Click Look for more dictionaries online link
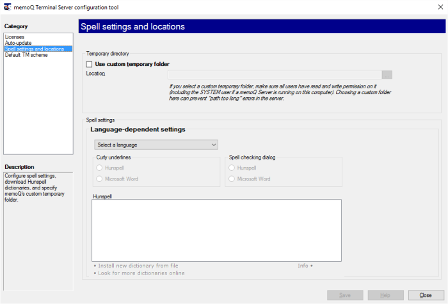 (x=141, y=273)
